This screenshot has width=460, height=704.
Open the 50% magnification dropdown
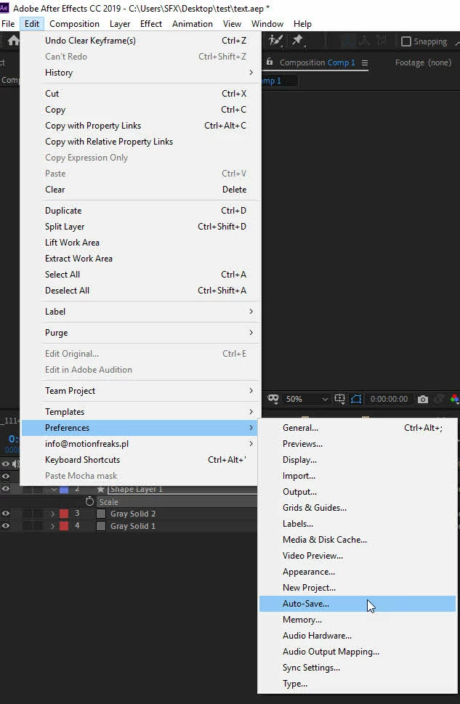[x=307, y=399]
